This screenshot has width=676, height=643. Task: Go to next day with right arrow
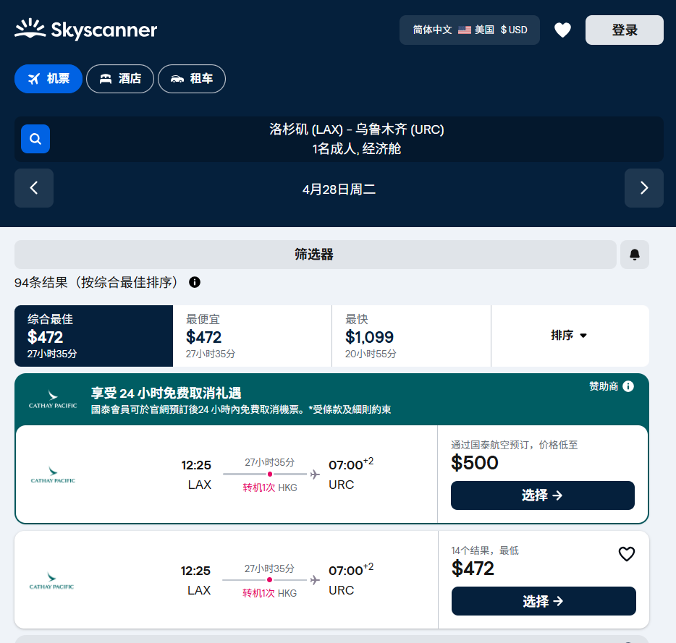coord(643,188)
